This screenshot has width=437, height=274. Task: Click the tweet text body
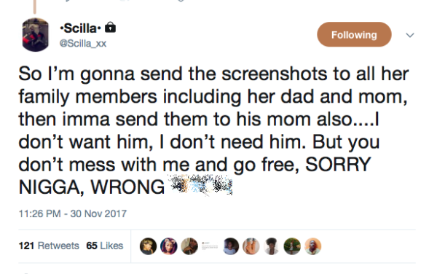[x=213, y=130]
